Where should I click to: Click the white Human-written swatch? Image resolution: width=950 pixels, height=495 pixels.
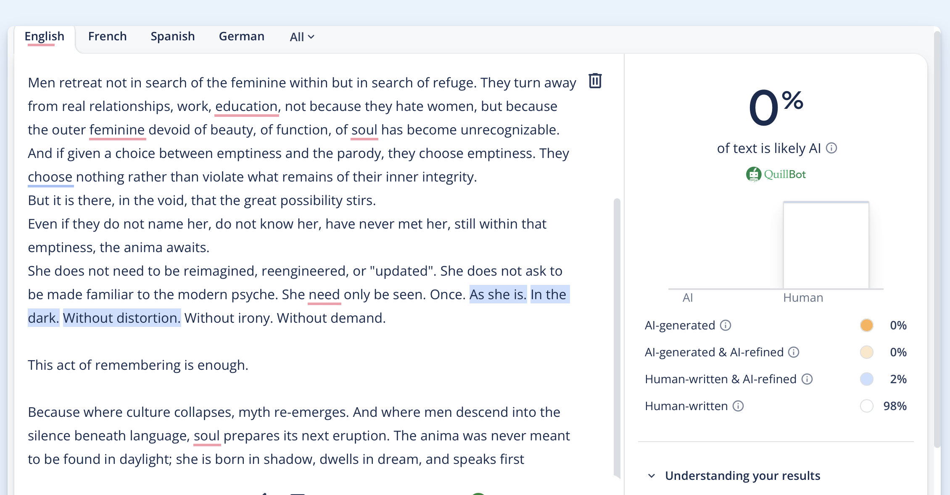tap(867, 406)
